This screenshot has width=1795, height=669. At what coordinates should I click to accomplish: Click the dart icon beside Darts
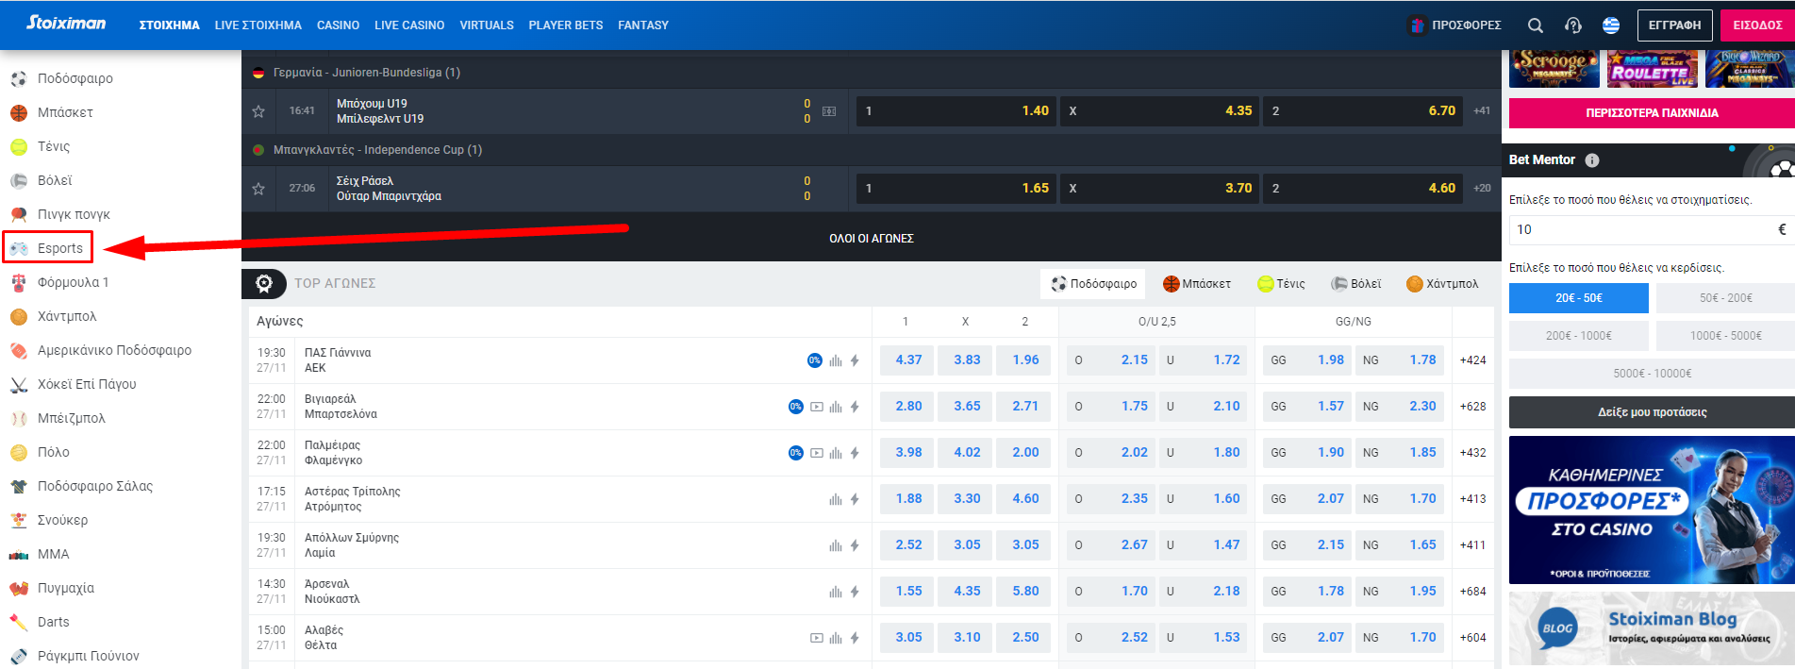[x=19, y=622]
